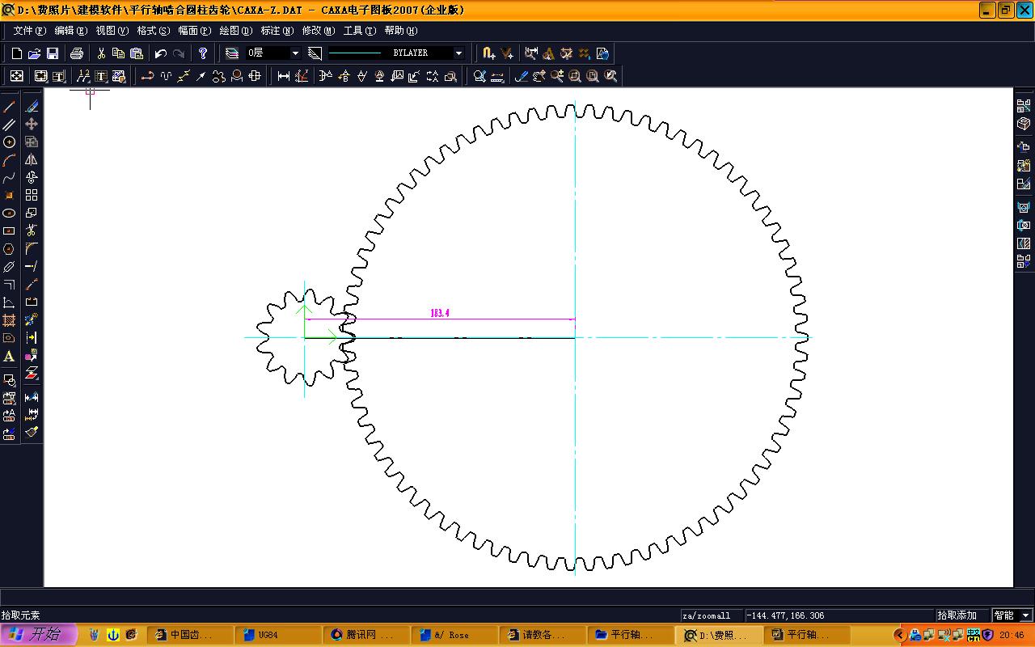
Task: Open the 帮助(H) menu
Action: [x=400, y=31]
